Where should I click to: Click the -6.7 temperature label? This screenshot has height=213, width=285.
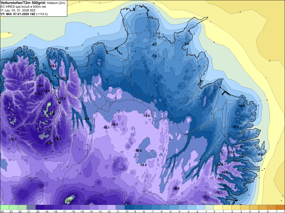(x=154, y=44)
